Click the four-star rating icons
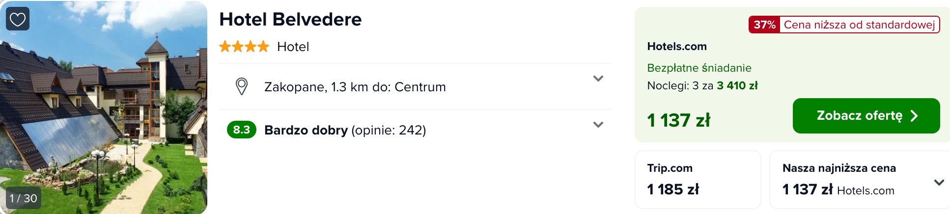The width and height of the screenshot is (950, 214). (244, 47)
